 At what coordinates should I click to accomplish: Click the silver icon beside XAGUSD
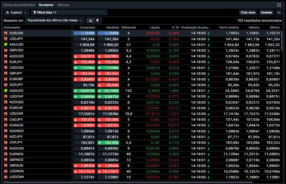pos(6,91)
